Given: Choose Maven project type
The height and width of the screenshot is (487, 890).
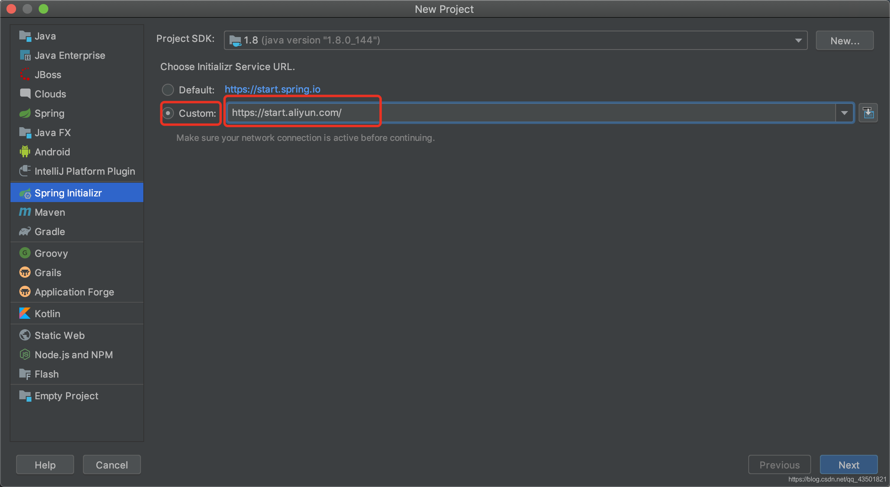Looking at the screenshot, I should (77, 212).
